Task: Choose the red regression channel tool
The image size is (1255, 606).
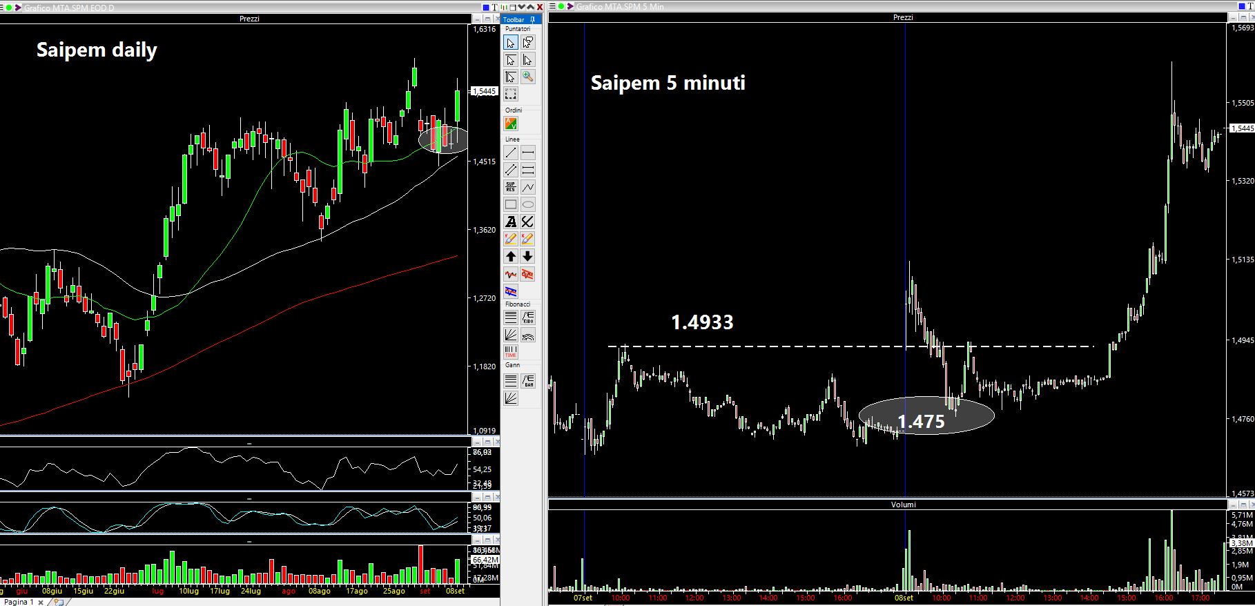Action: click(x=527, y=274)
